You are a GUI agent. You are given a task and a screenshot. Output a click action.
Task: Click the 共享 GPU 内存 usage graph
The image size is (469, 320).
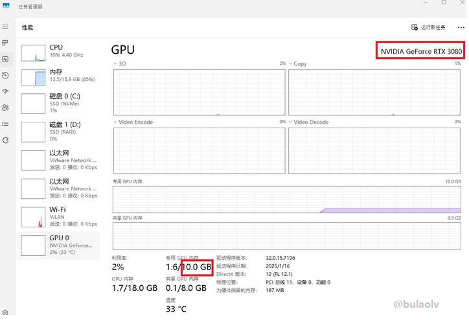point(287,236)
